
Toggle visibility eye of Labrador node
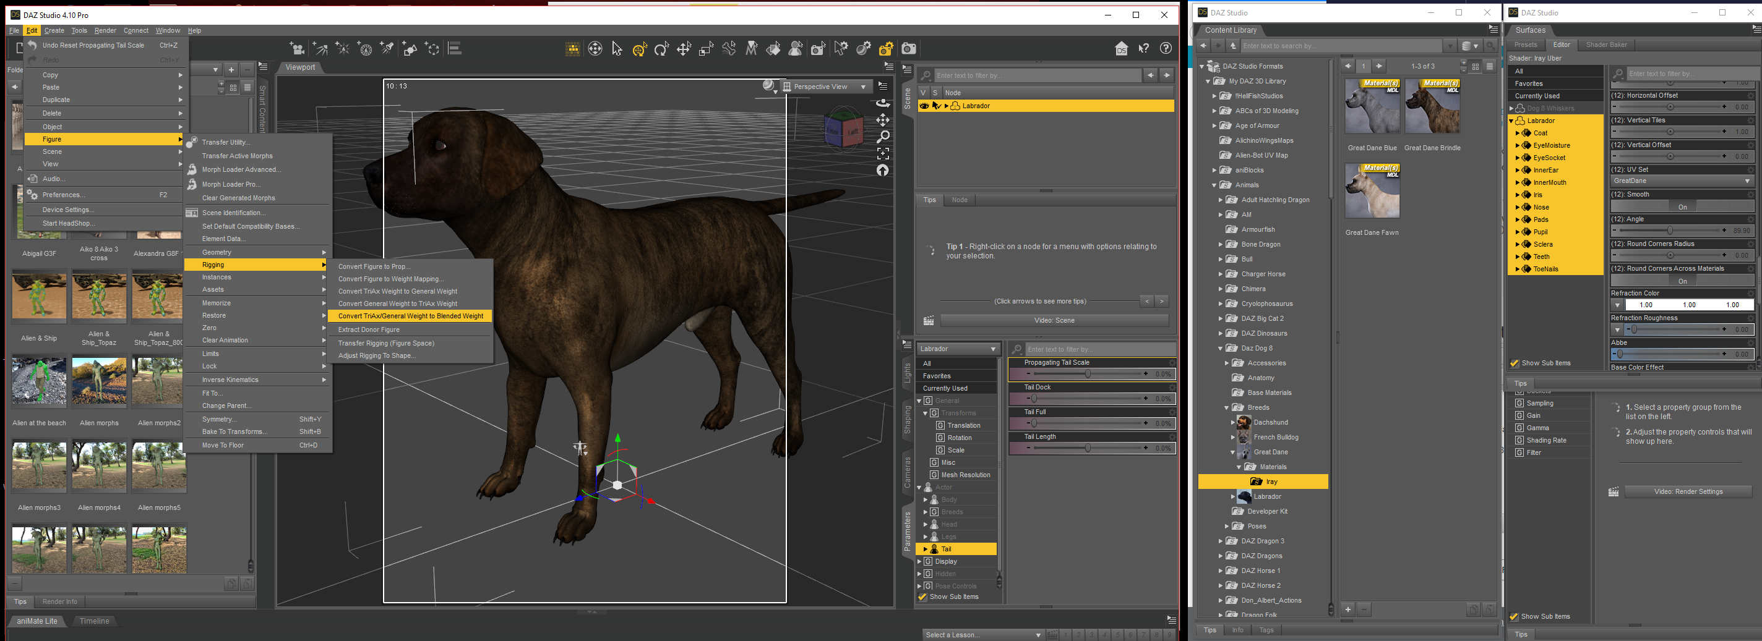click(x=924, y=106)
